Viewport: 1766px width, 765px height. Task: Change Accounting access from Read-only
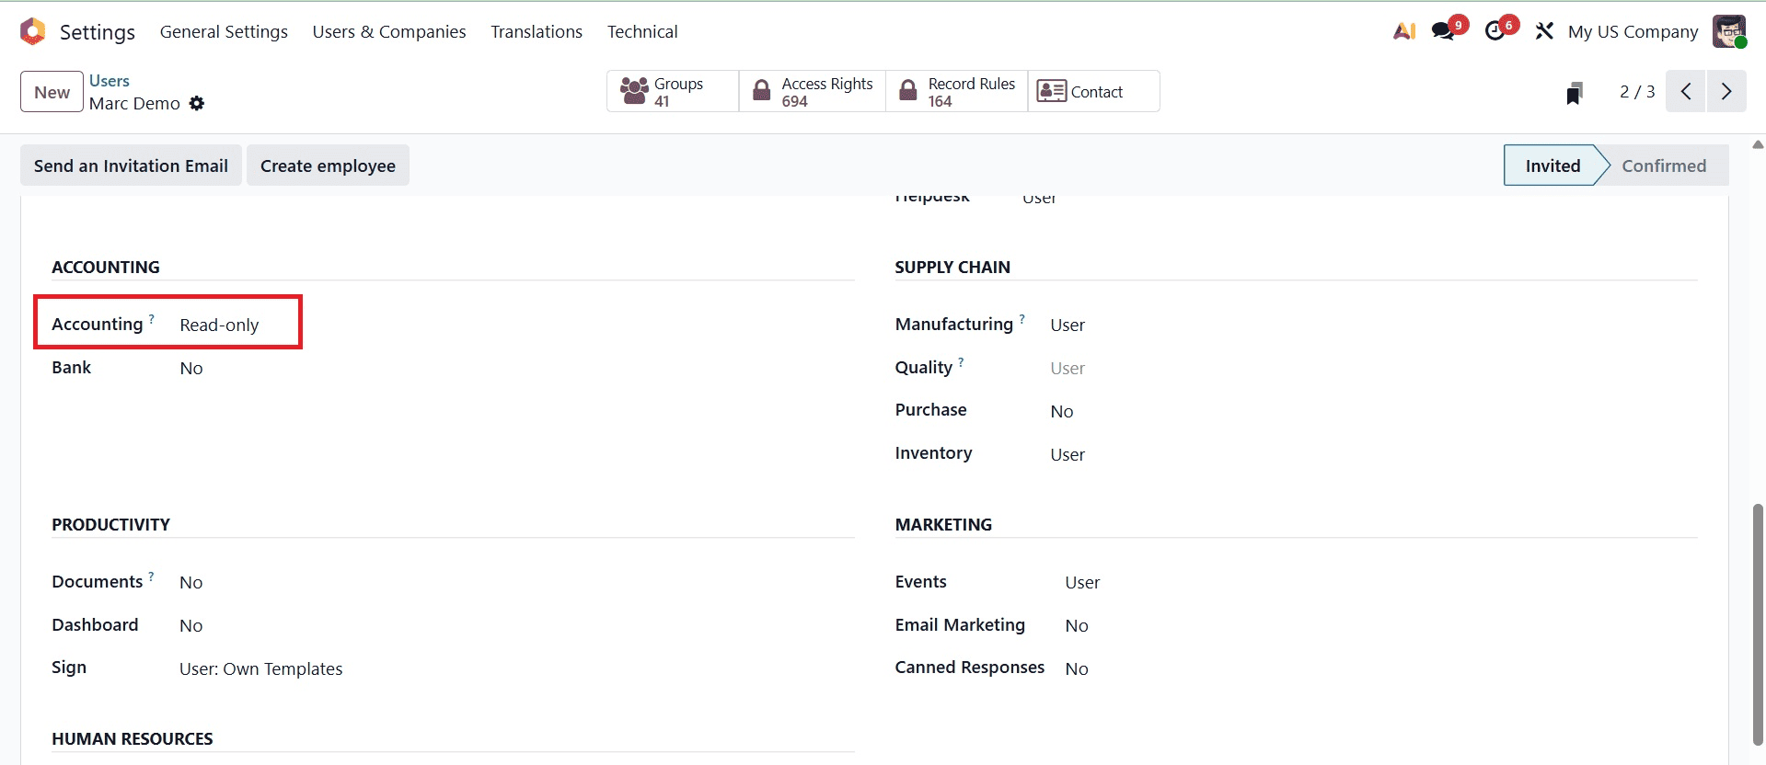pyautogui.click(x=219, y=324)
